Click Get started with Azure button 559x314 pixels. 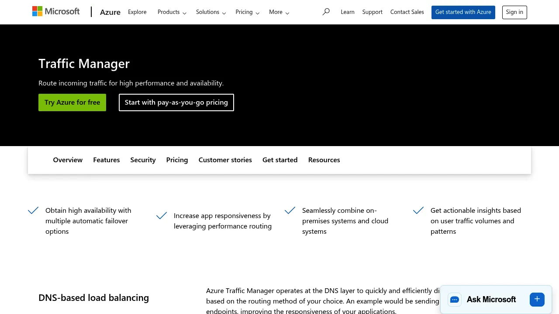(463, 12)
